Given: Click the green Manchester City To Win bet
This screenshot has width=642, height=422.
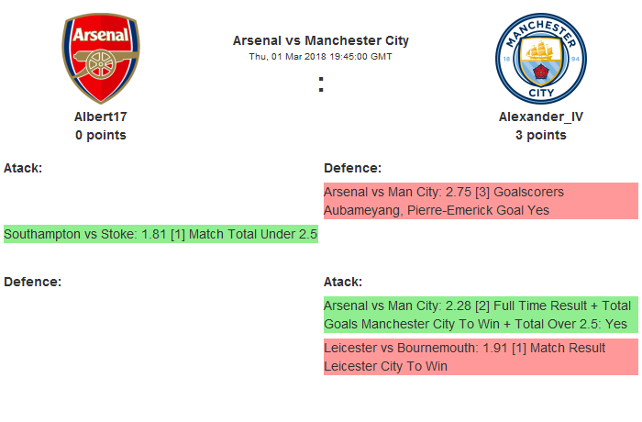Looking at the screenshot, I should pos(481,315).
